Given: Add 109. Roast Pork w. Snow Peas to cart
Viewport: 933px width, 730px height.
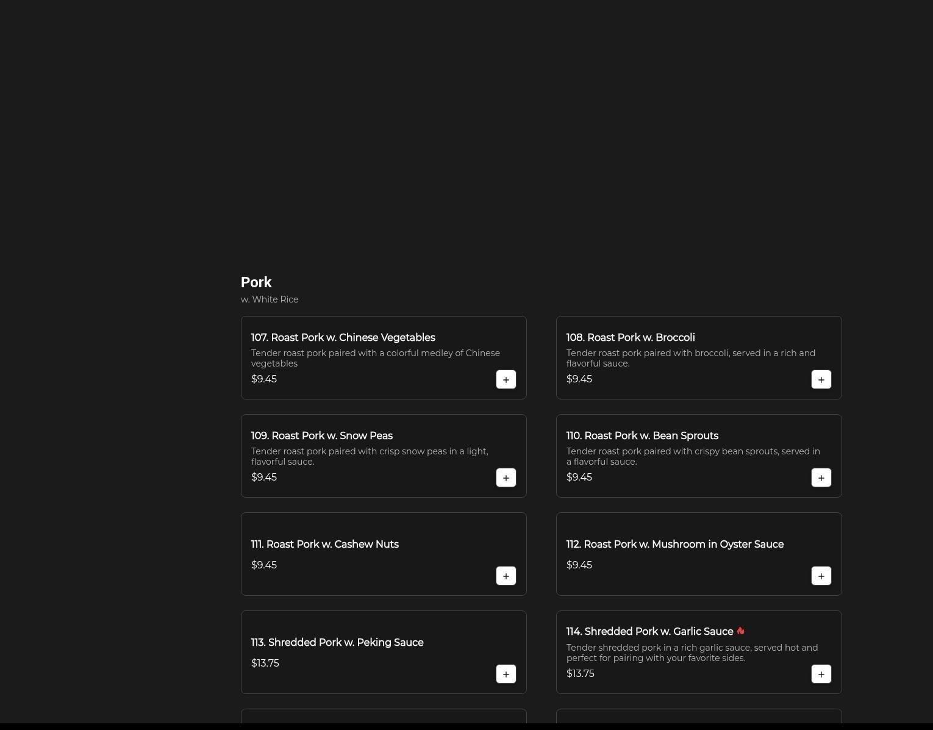Looking at the screenshot, I should point(506,478).
